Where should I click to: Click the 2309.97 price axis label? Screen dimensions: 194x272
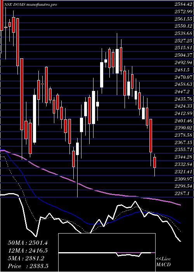[183, 179]
